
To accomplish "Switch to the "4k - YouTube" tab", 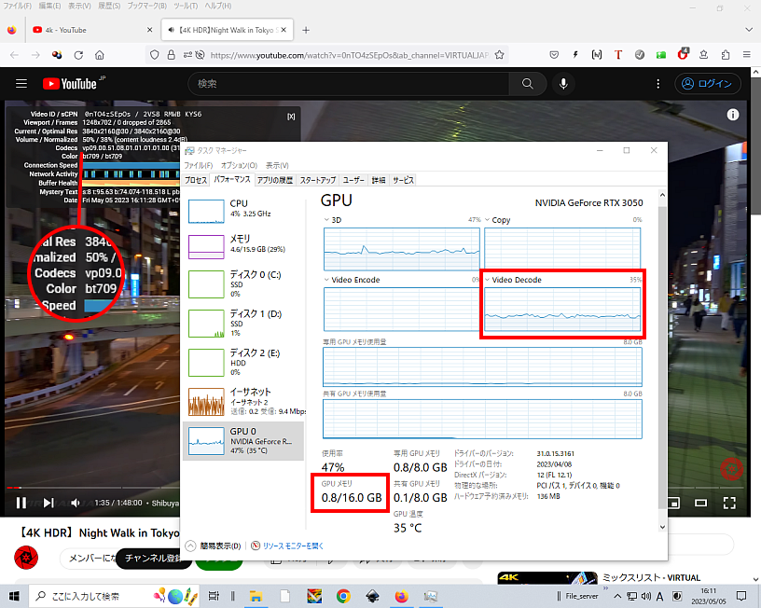I will (x=92, y=30).
